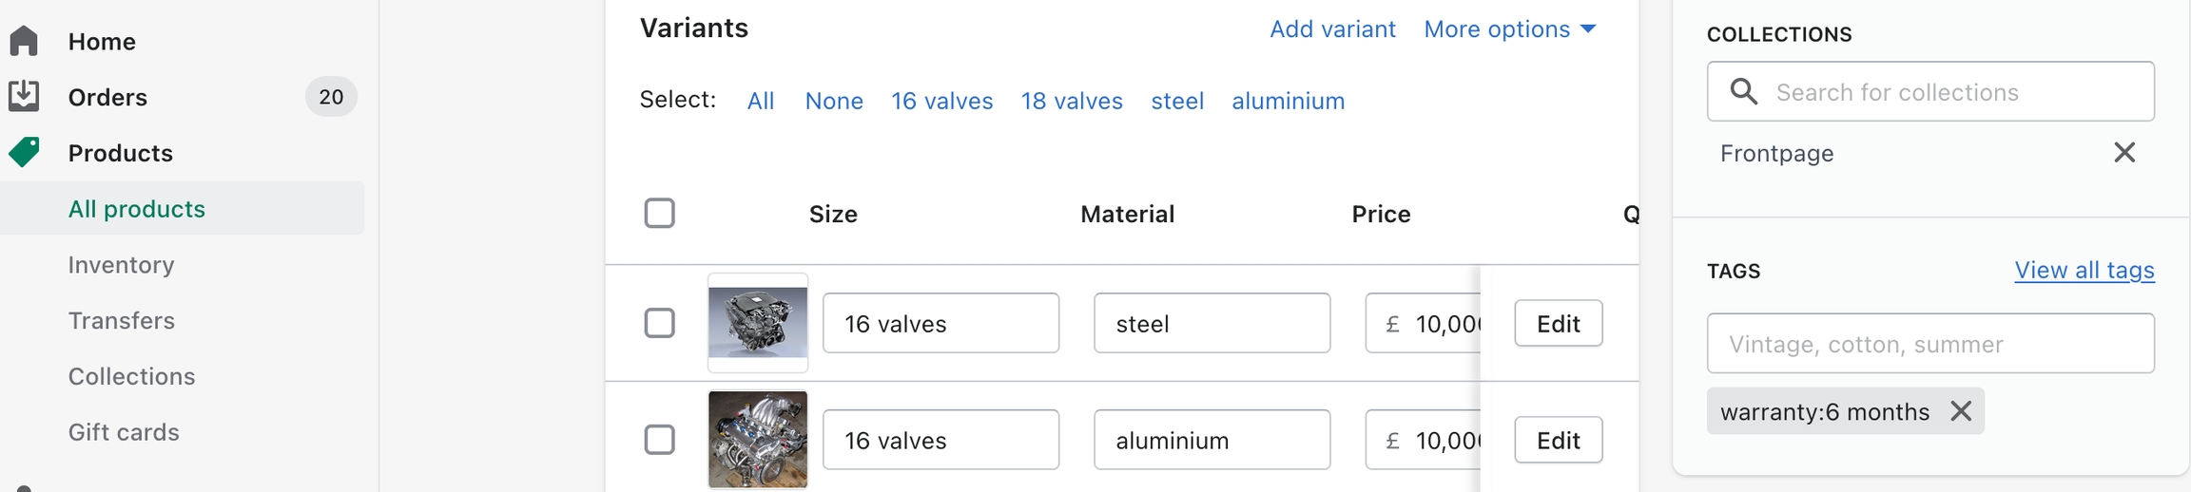The width and height of the screenshot is (2191, 492).
Task: Go to Collections in sidebar
Action: [131, 376]
